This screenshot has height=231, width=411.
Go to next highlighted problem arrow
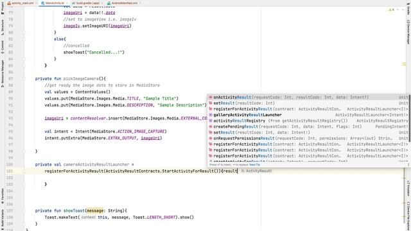[x=403, y=10]
